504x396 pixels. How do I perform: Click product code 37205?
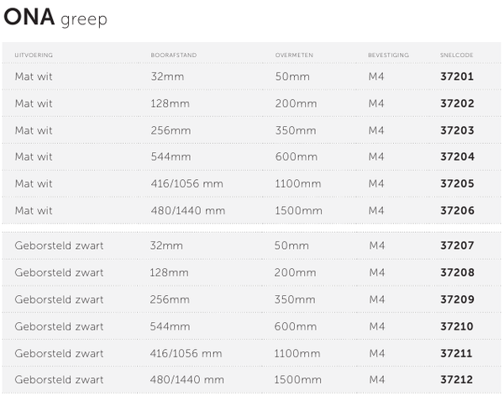click(457, 184)
